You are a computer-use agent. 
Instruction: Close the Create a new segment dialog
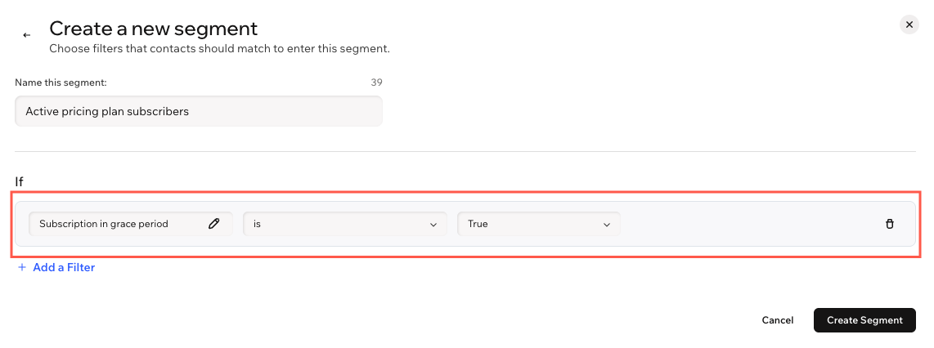tap(909, 25)
